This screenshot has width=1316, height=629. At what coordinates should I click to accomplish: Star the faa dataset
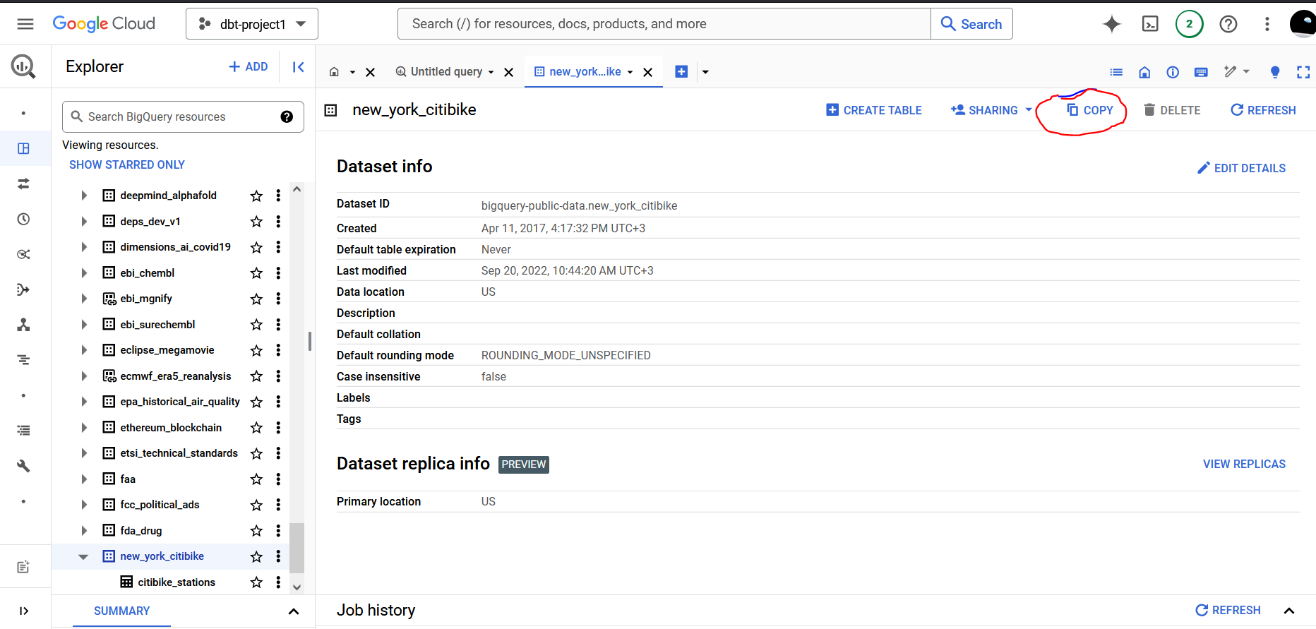256,479
